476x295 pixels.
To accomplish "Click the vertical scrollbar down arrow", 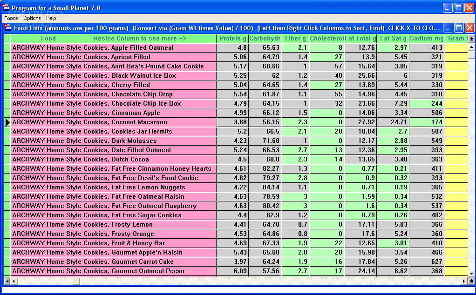I will click(471, 274).
